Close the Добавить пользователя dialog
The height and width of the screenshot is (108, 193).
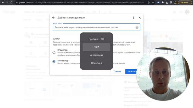click(140, 18)
